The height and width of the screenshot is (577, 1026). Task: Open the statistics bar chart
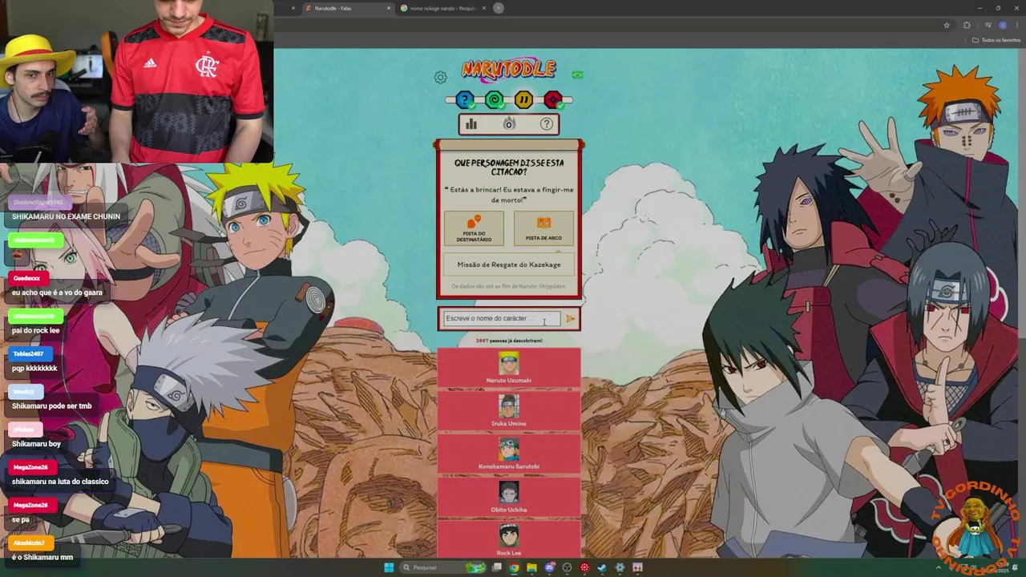[471, 124]
